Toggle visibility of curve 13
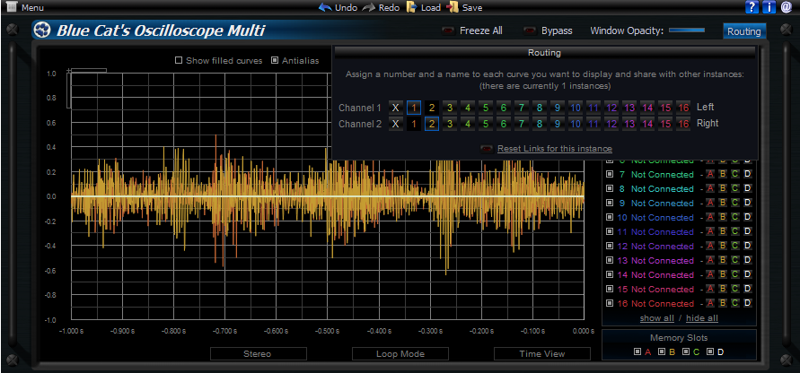The height and width of the screenshot is (373, 800). coord(609,260)
